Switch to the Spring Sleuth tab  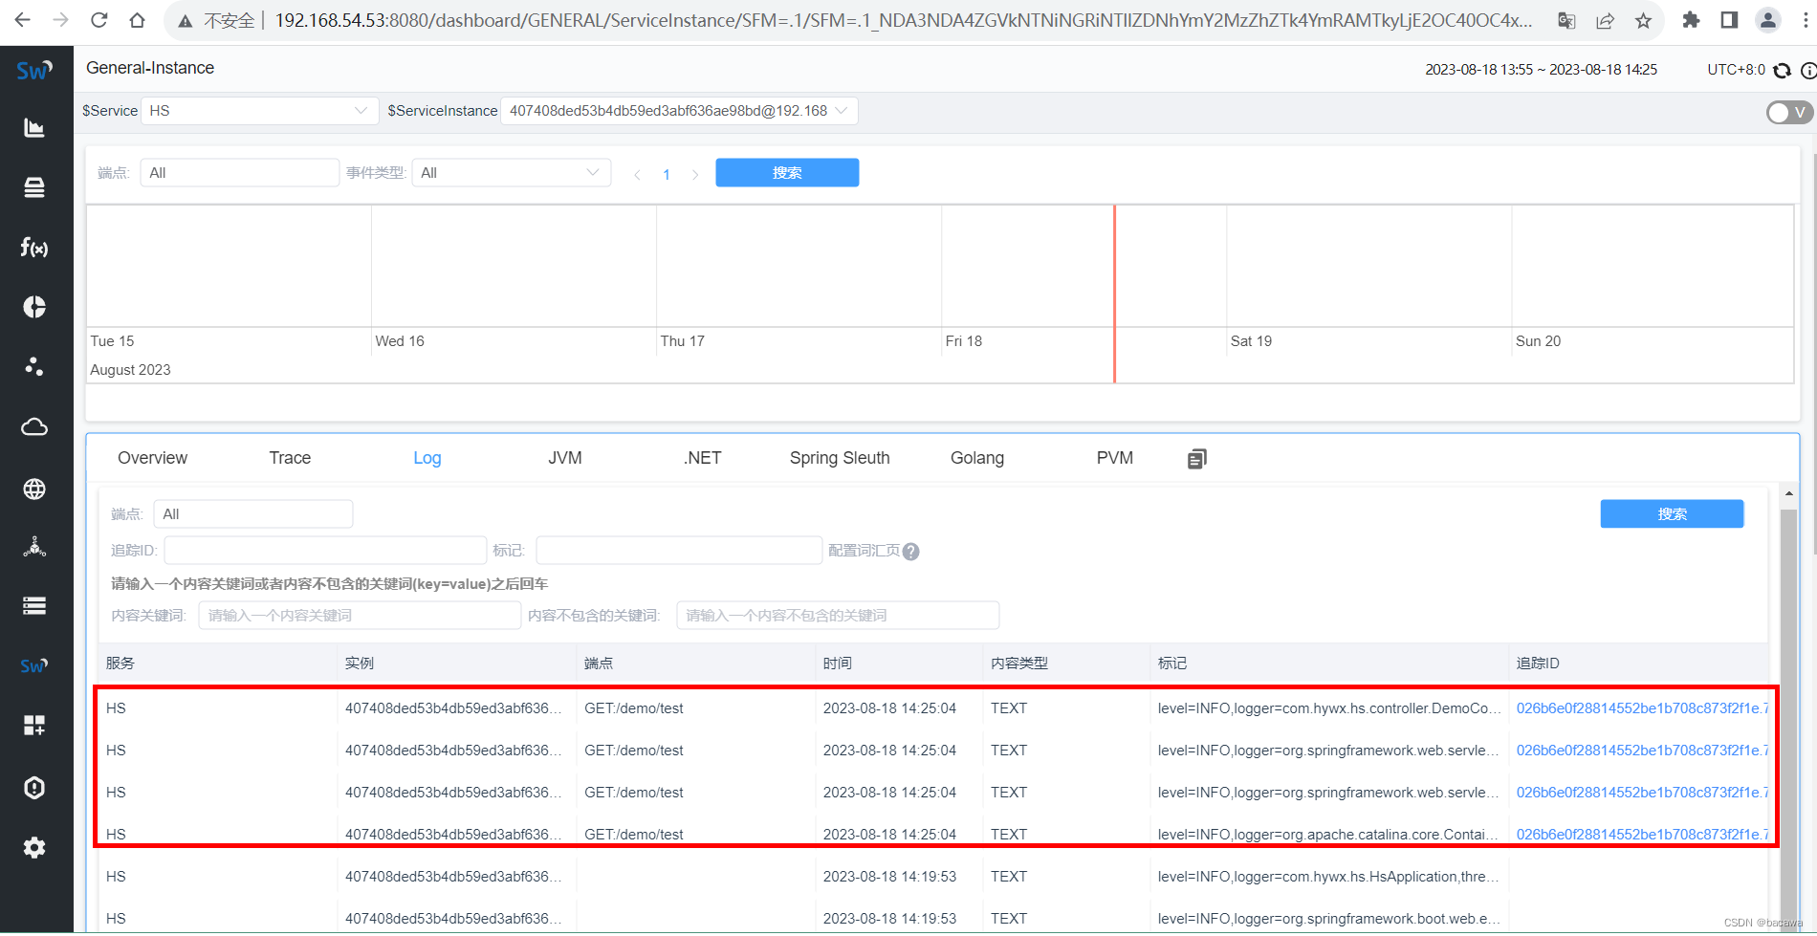(x=840, y=458)
